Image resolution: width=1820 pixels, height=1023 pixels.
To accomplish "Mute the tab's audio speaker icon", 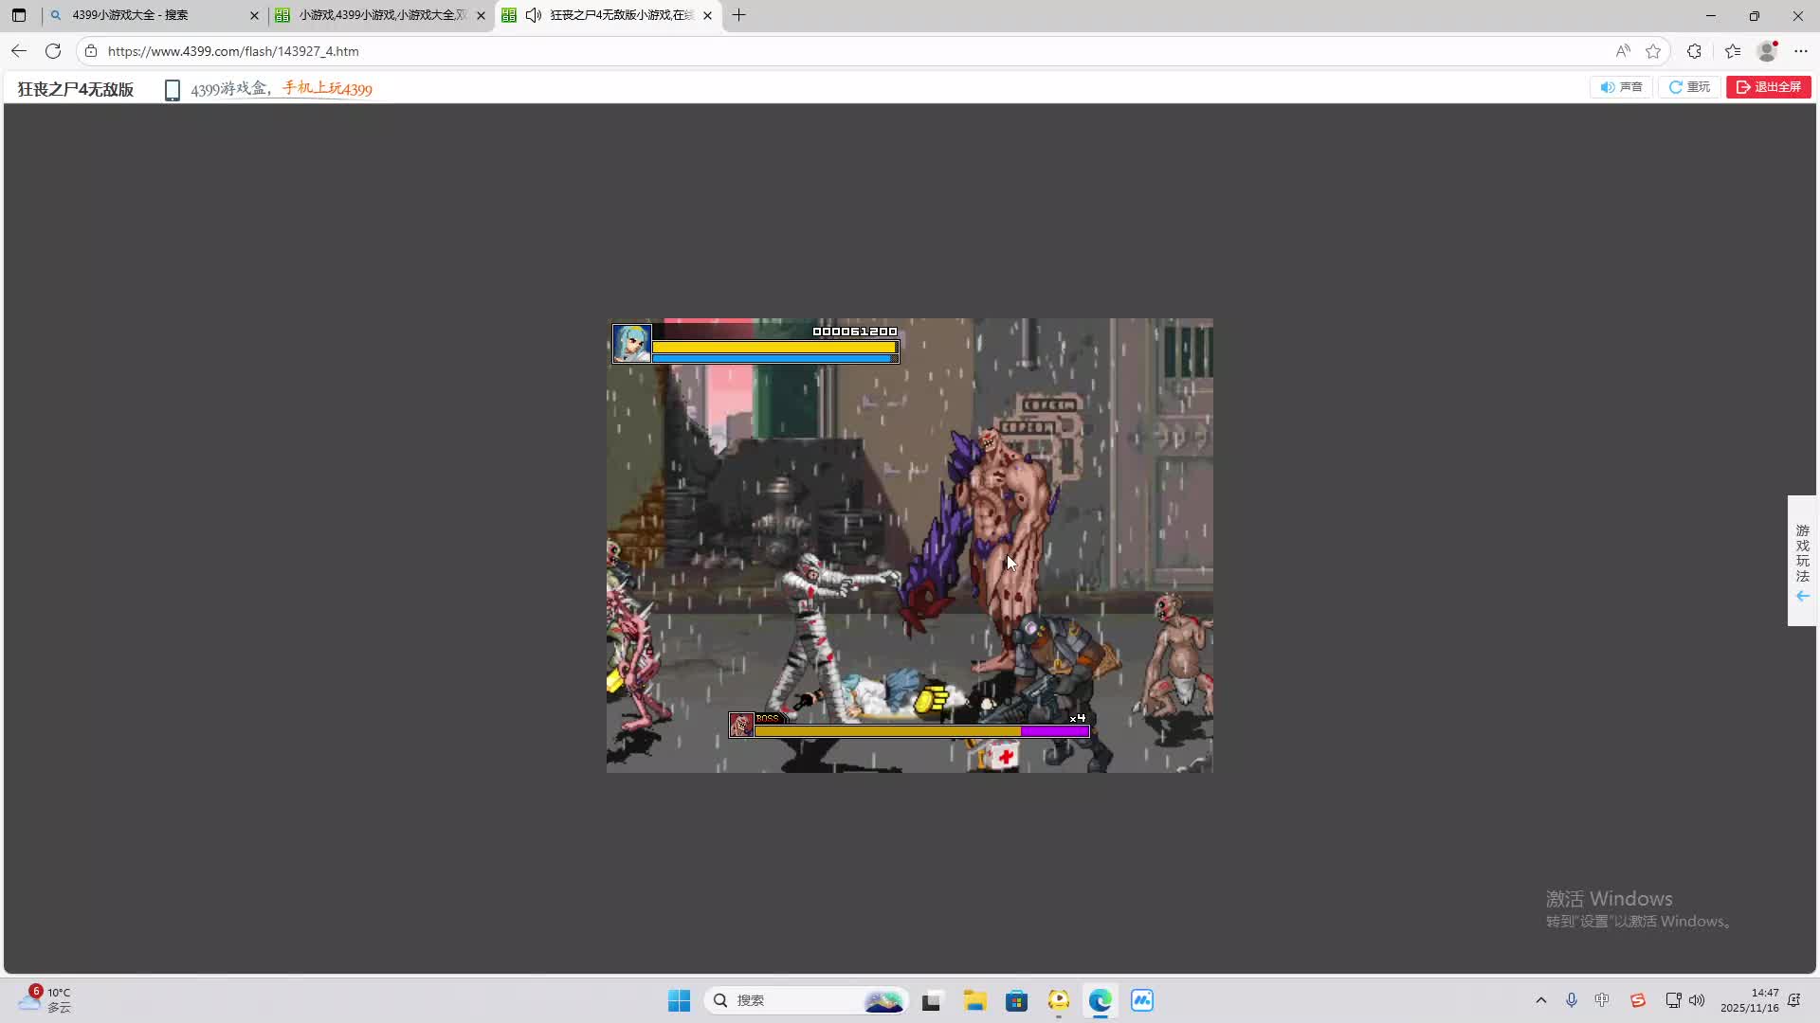I will click(534, 15).
